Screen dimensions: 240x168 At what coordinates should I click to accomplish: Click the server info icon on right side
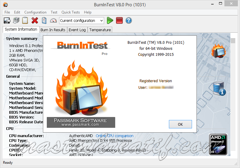coord(219,88)
